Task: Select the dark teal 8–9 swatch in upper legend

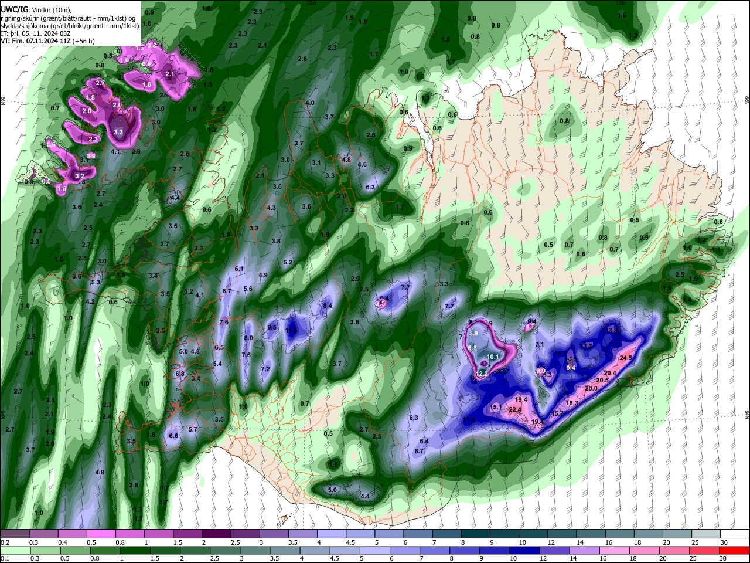Action: 475,534
